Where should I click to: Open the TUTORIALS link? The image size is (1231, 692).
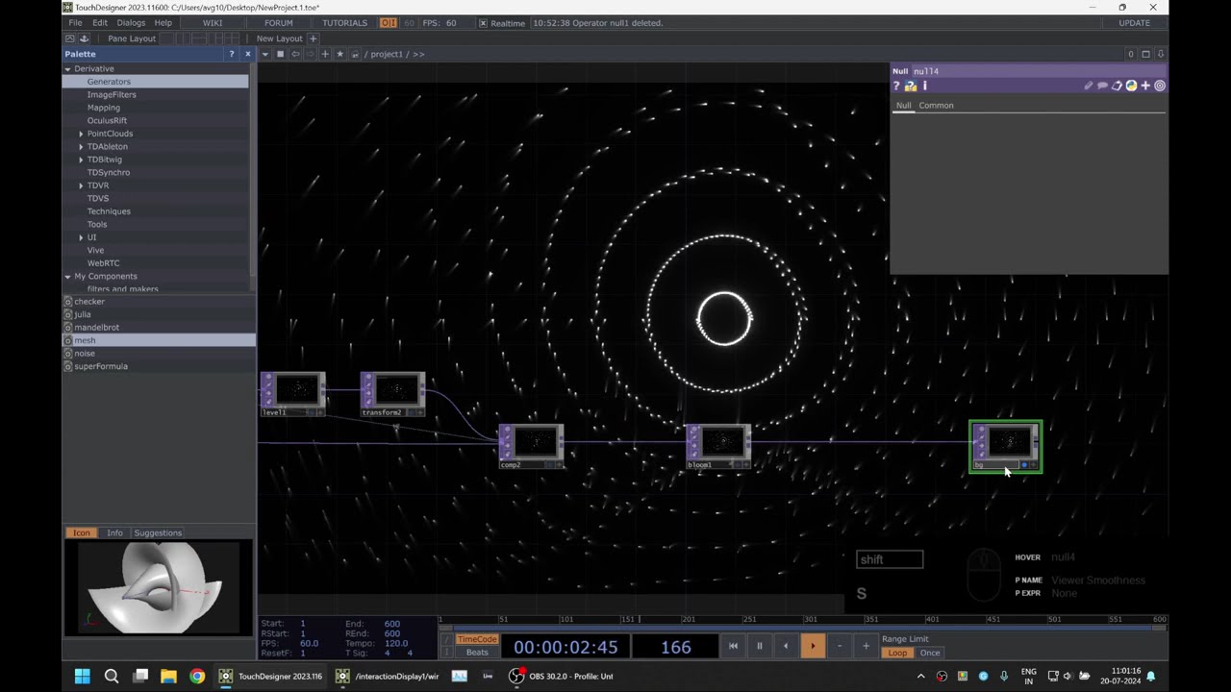coord(344,22)
